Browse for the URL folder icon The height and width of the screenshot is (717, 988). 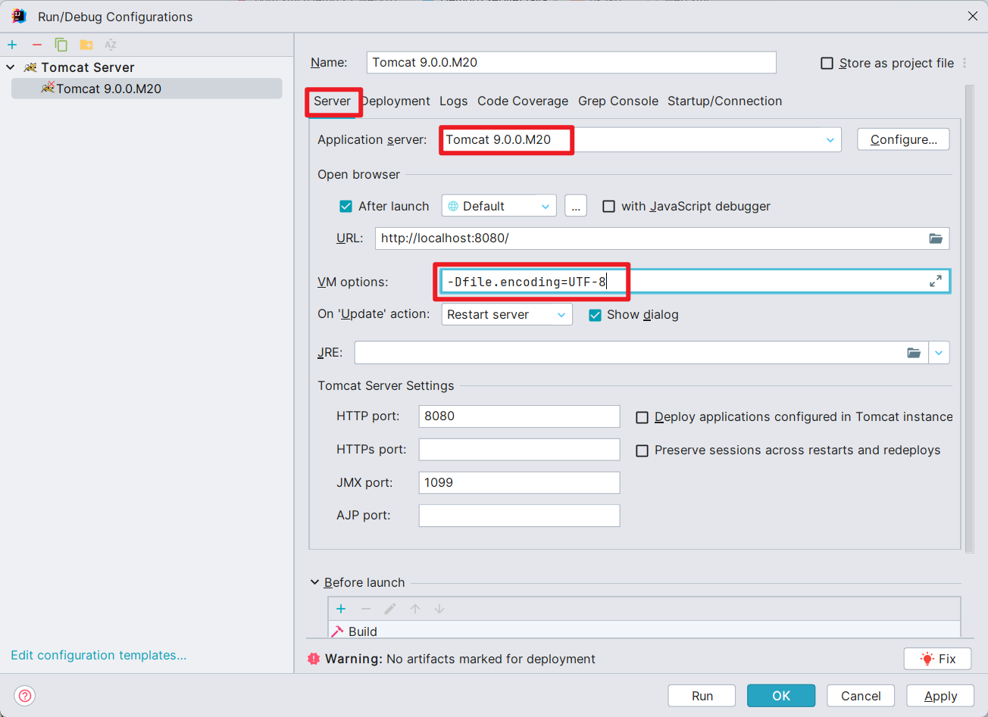[x=936, y=238]
